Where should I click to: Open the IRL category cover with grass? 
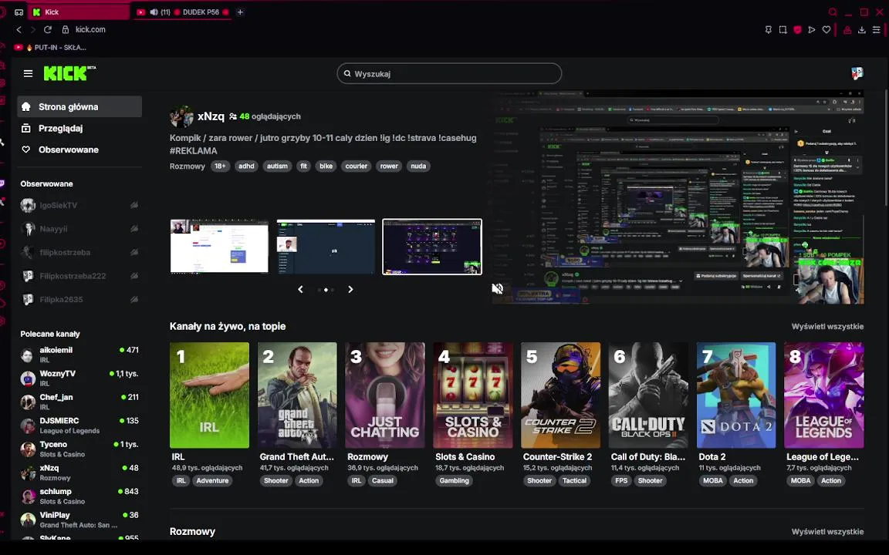[209, 395]
